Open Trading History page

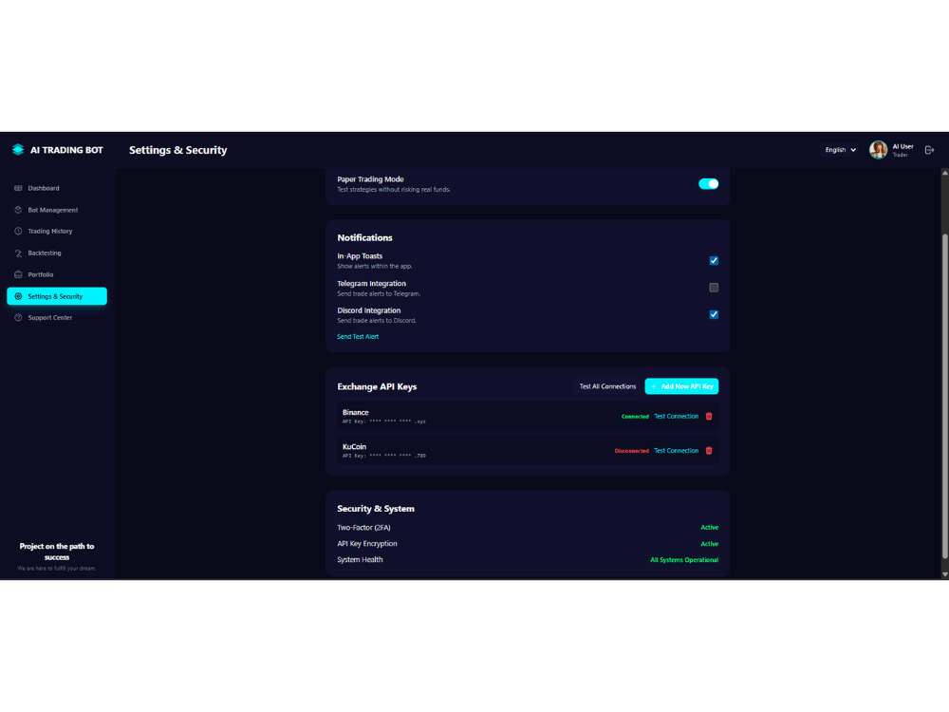pos(57,232)
